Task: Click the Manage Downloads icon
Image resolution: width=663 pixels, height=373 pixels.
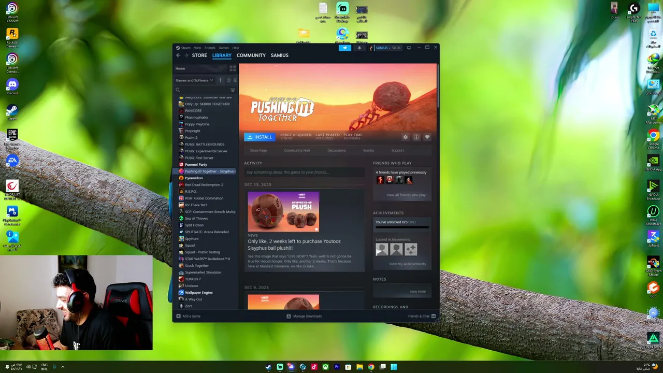Action: coord(289,316)
